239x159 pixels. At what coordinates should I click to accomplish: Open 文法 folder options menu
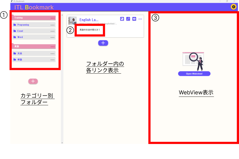coord(53,54)
